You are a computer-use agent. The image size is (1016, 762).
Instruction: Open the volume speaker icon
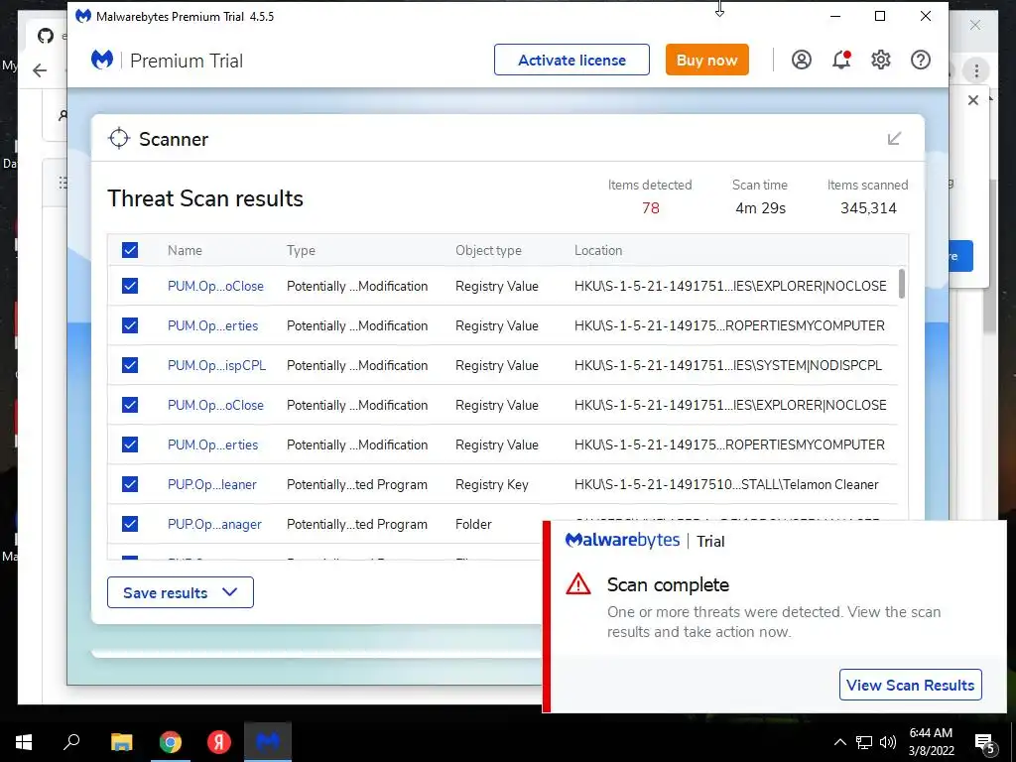(x=888, y=742)
